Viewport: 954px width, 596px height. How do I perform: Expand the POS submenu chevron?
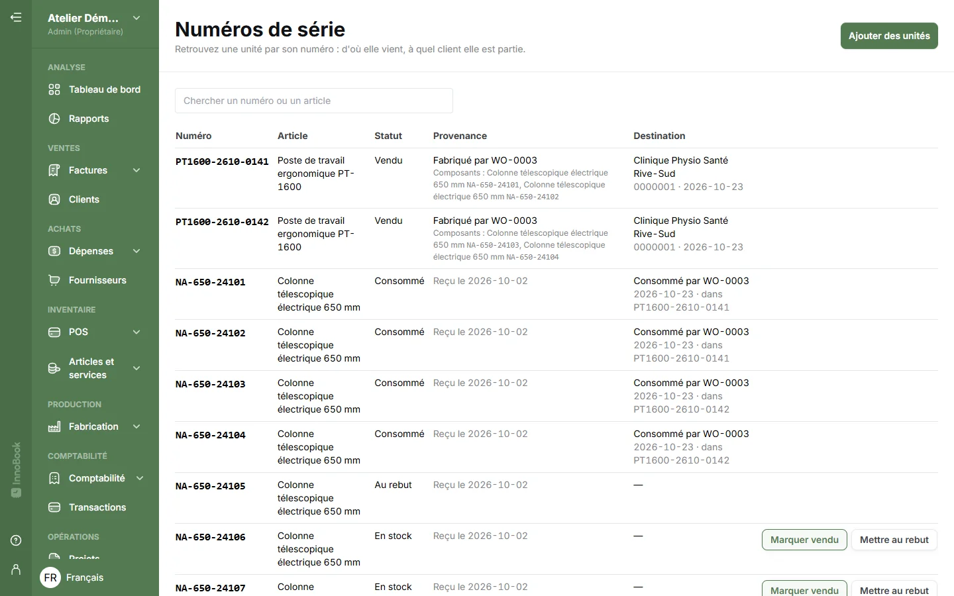[136, 332]
